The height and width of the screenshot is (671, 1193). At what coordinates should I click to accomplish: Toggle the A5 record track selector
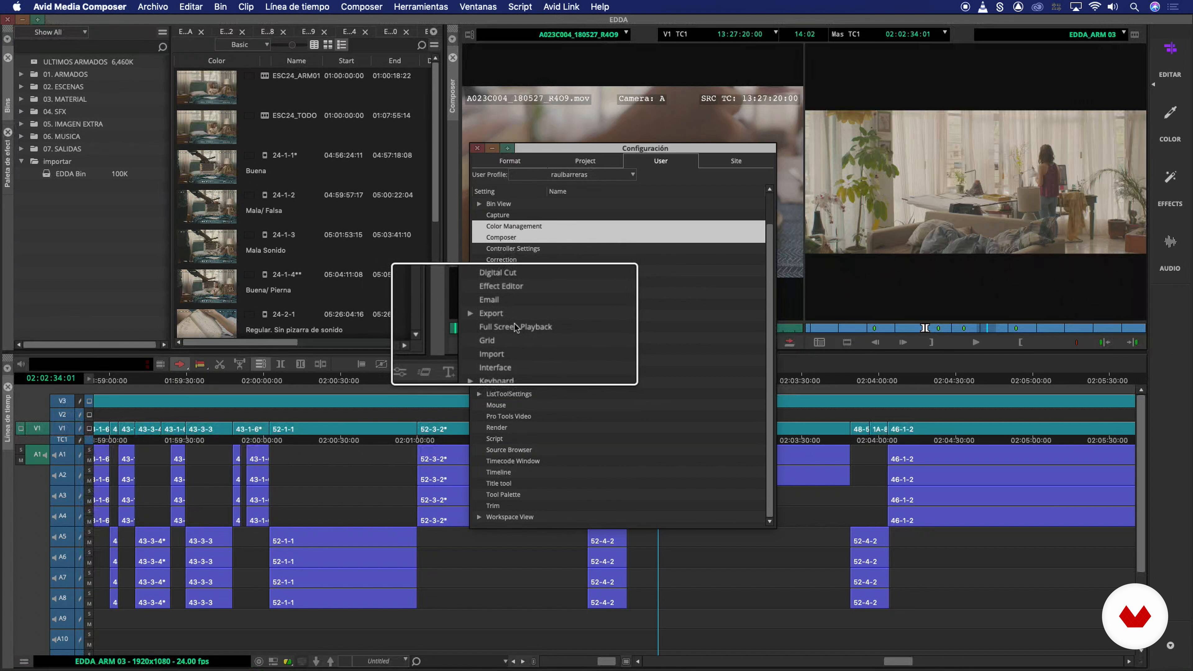point(62,537)
